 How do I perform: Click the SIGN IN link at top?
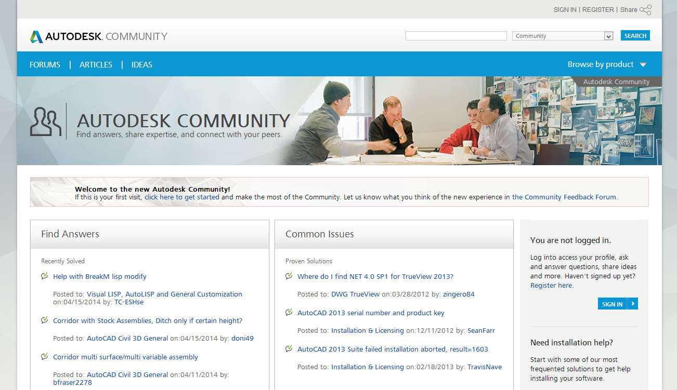[x=565, y=10]
